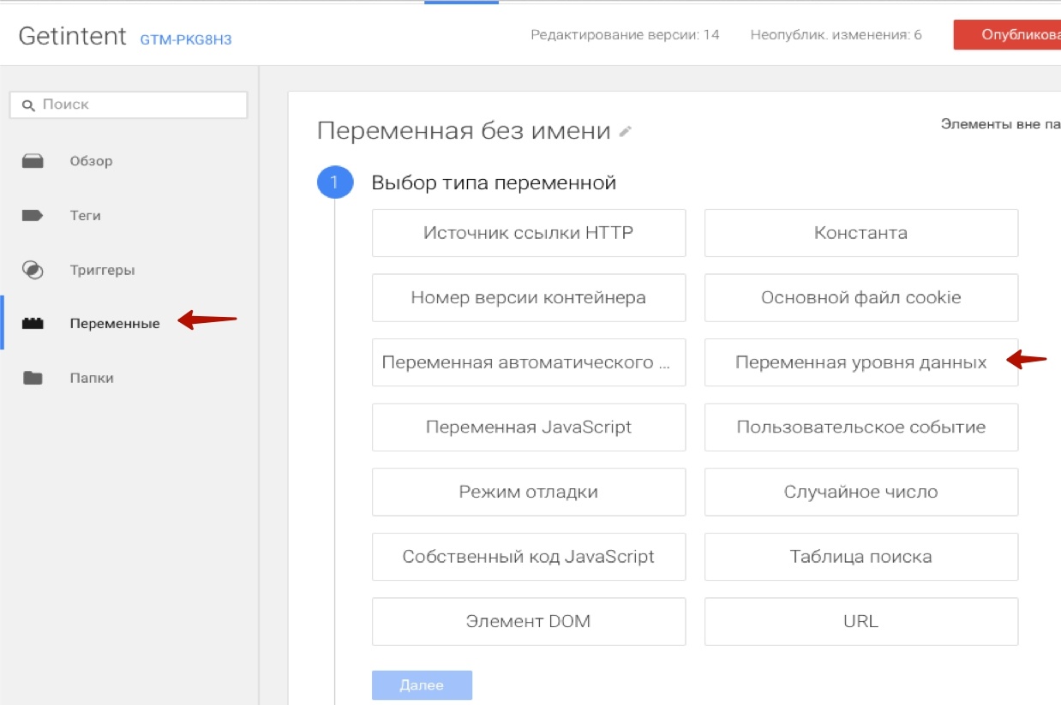1061x705 pixels.
Task: Click the Folders (Папки) folder icon
Action: coord(33,378)
